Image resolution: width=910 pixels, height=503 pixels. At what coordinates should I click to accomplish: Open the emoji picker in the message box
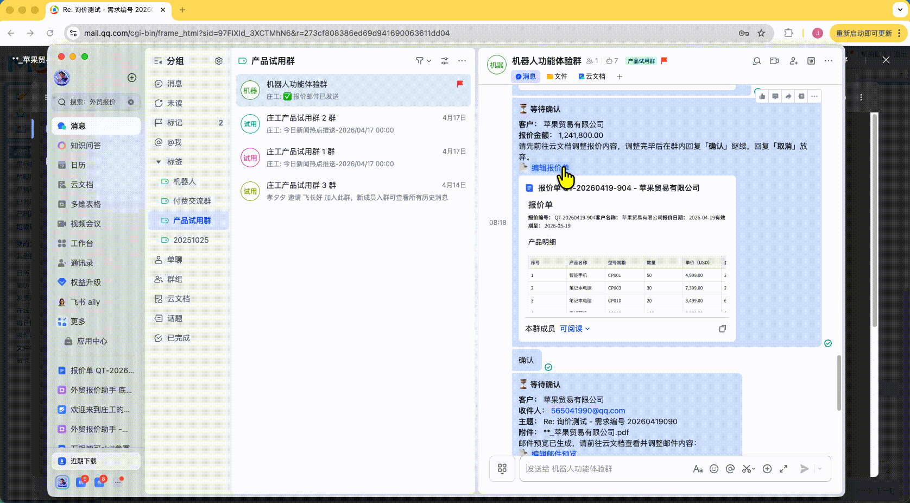(x=714, y=469)
